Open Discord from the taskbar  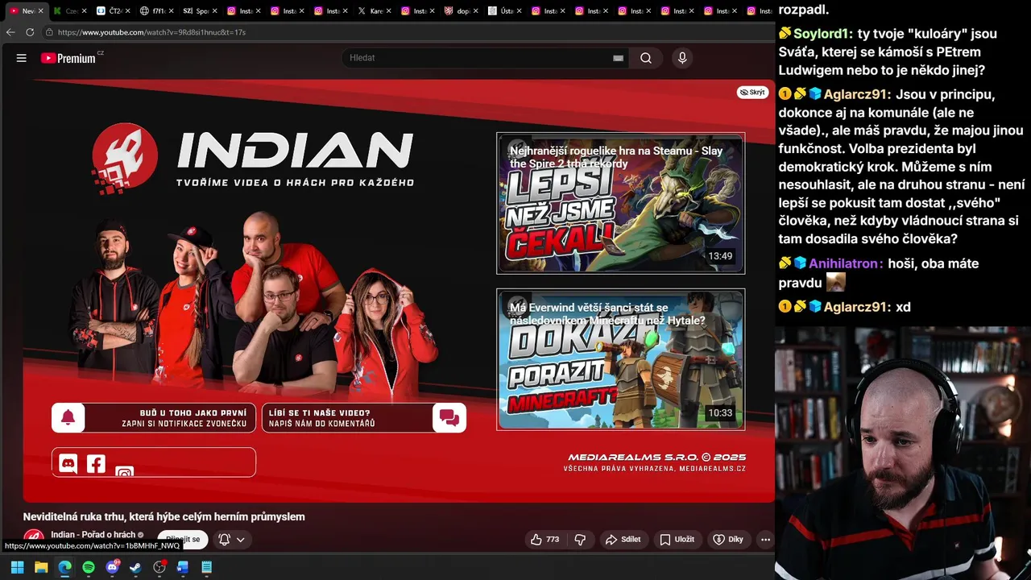pyautogui.click(x=113, y=567)
